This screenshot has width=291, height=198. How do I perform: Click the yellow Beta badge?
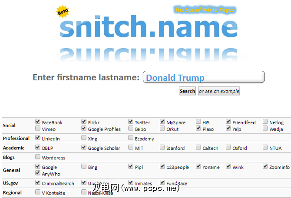point(63,12)
